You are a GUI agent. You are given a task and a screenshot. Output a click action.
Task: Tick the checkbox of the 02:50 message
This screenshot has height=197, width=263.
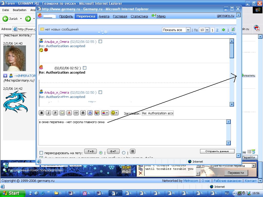click(x=100, y=92)
